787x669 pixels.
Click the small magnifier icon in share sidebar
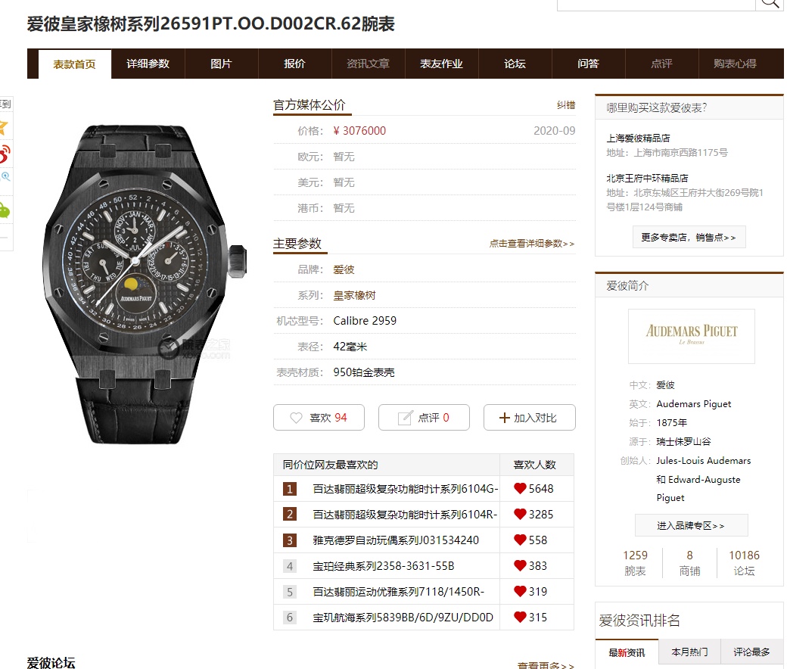coord(5,176)
